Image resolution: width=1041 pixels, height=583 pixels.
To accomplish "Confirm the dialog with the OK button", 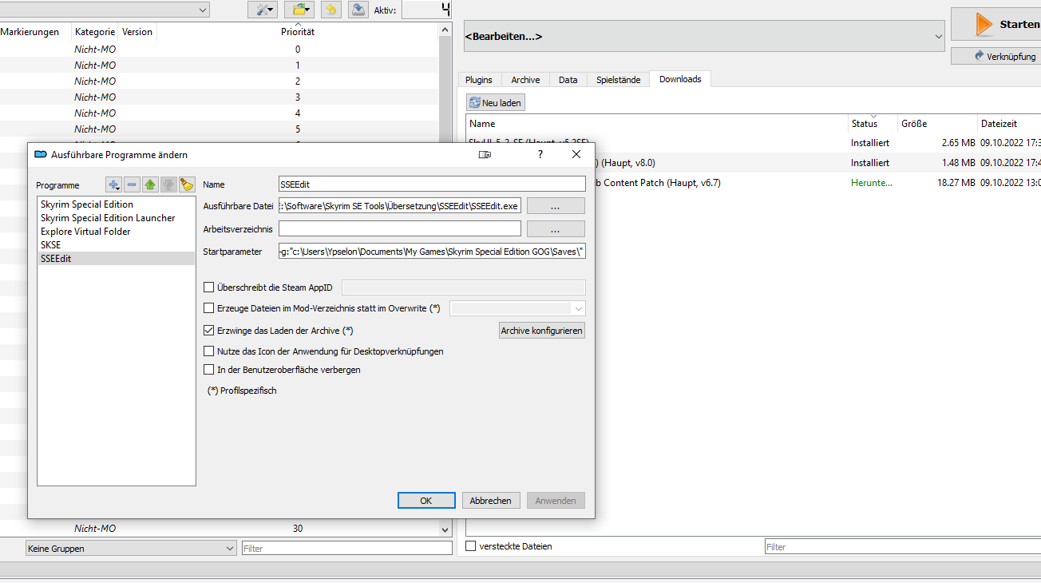I will pyautogui.click(x=426, y=501).
